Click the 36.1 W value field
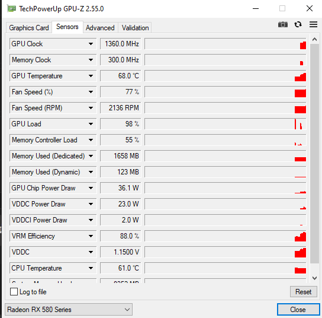322x318 pixels. [121, 188]
